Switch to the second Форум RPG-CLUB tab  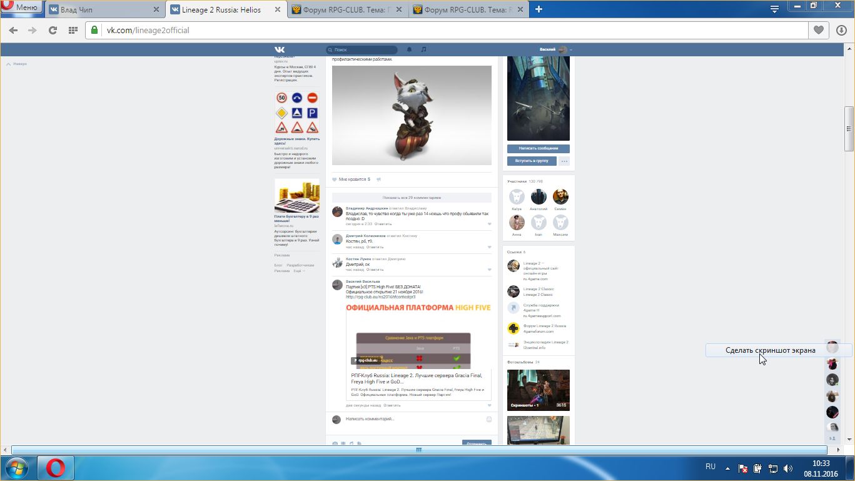468,9
